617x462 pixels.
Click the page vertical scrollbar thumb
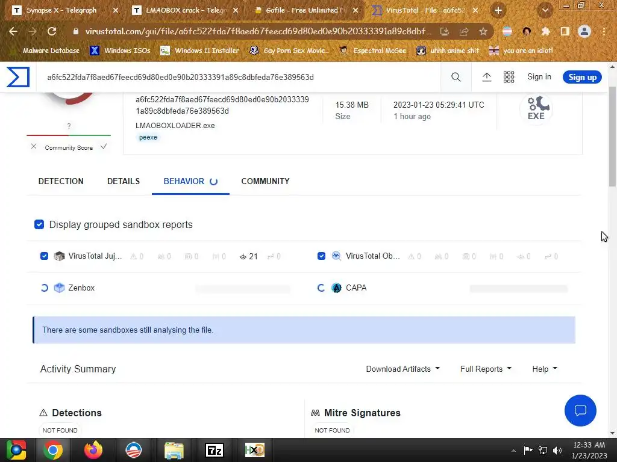coord(612,135)
